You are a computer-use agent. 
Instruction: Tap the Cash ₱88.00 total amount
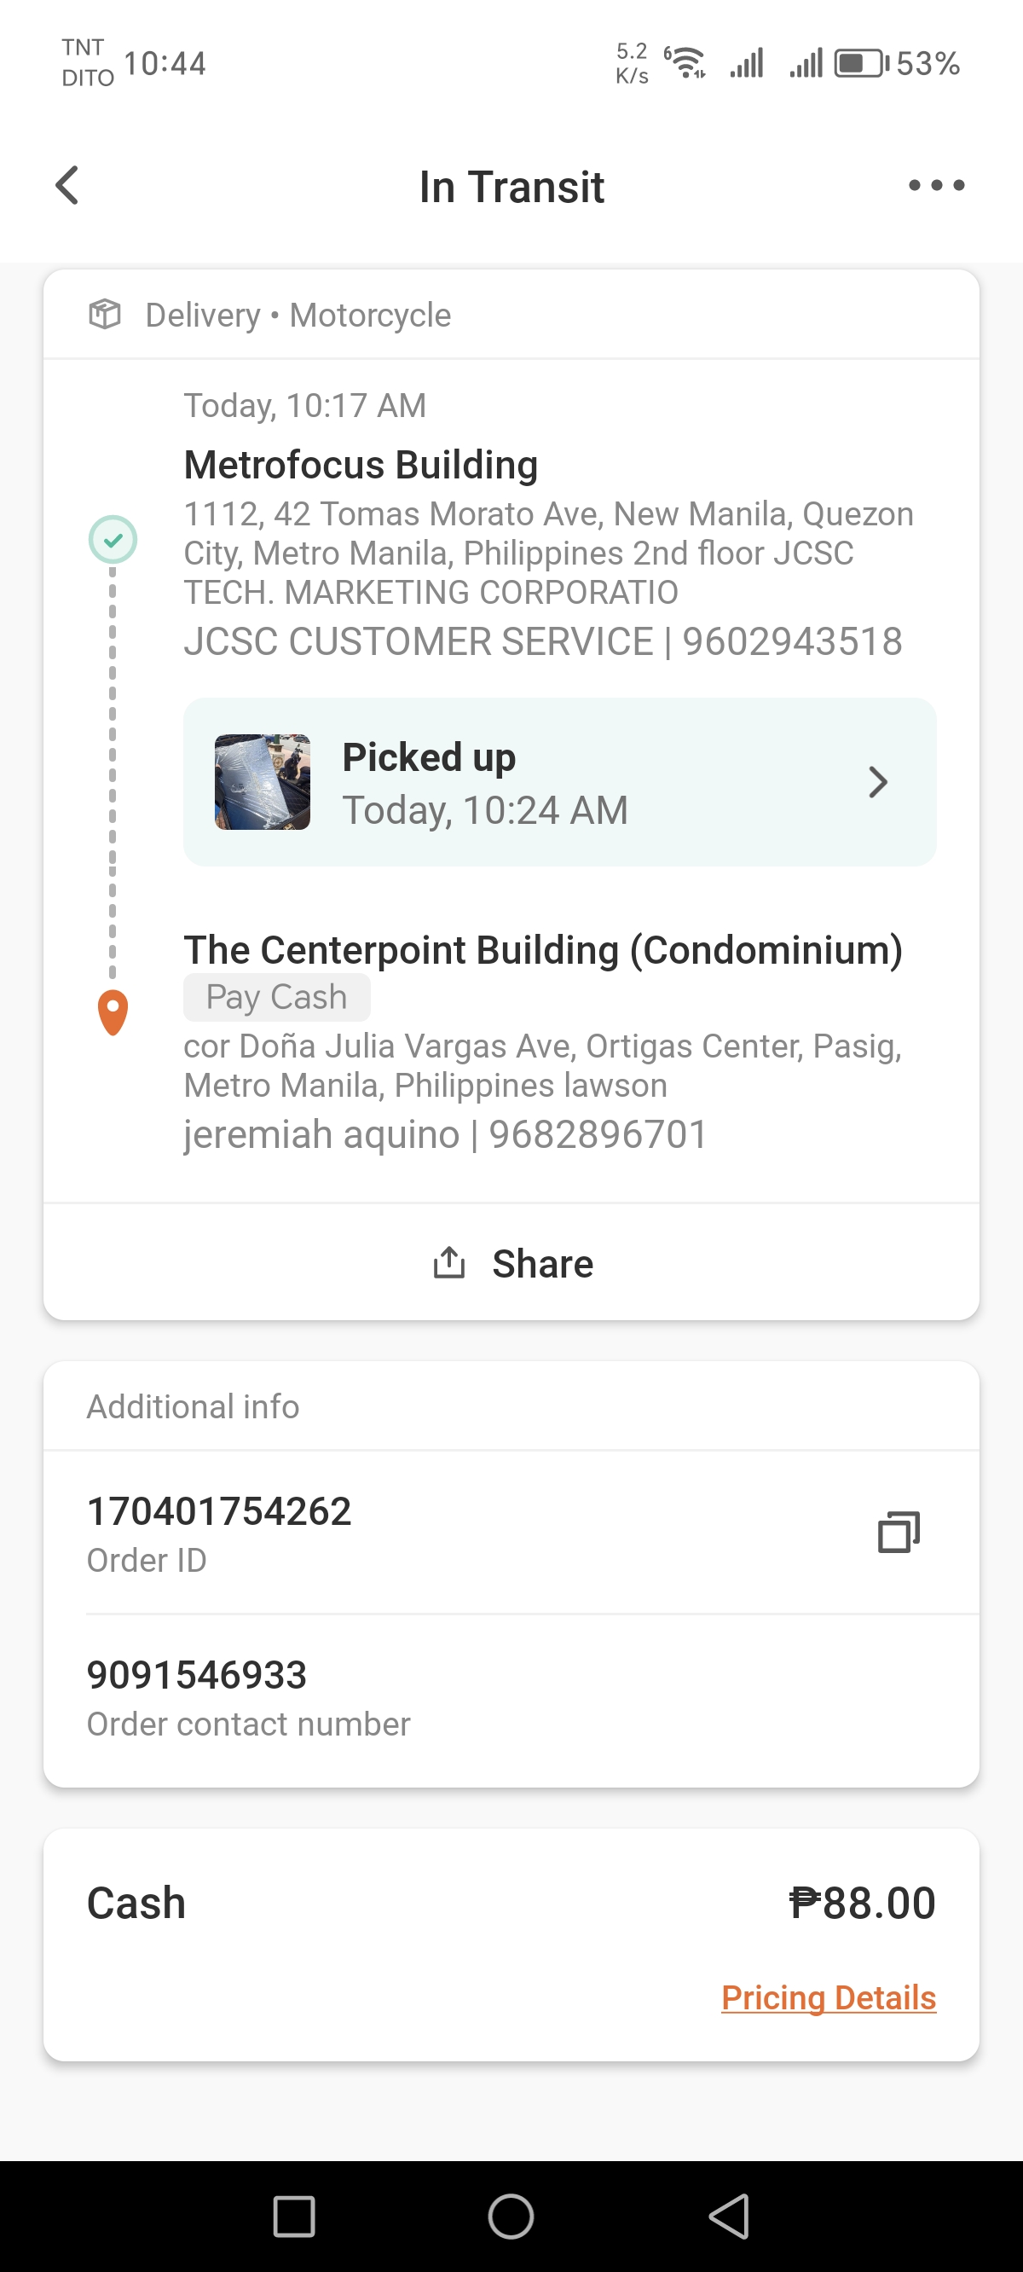pyautogui.click(x=862, y=1903)
